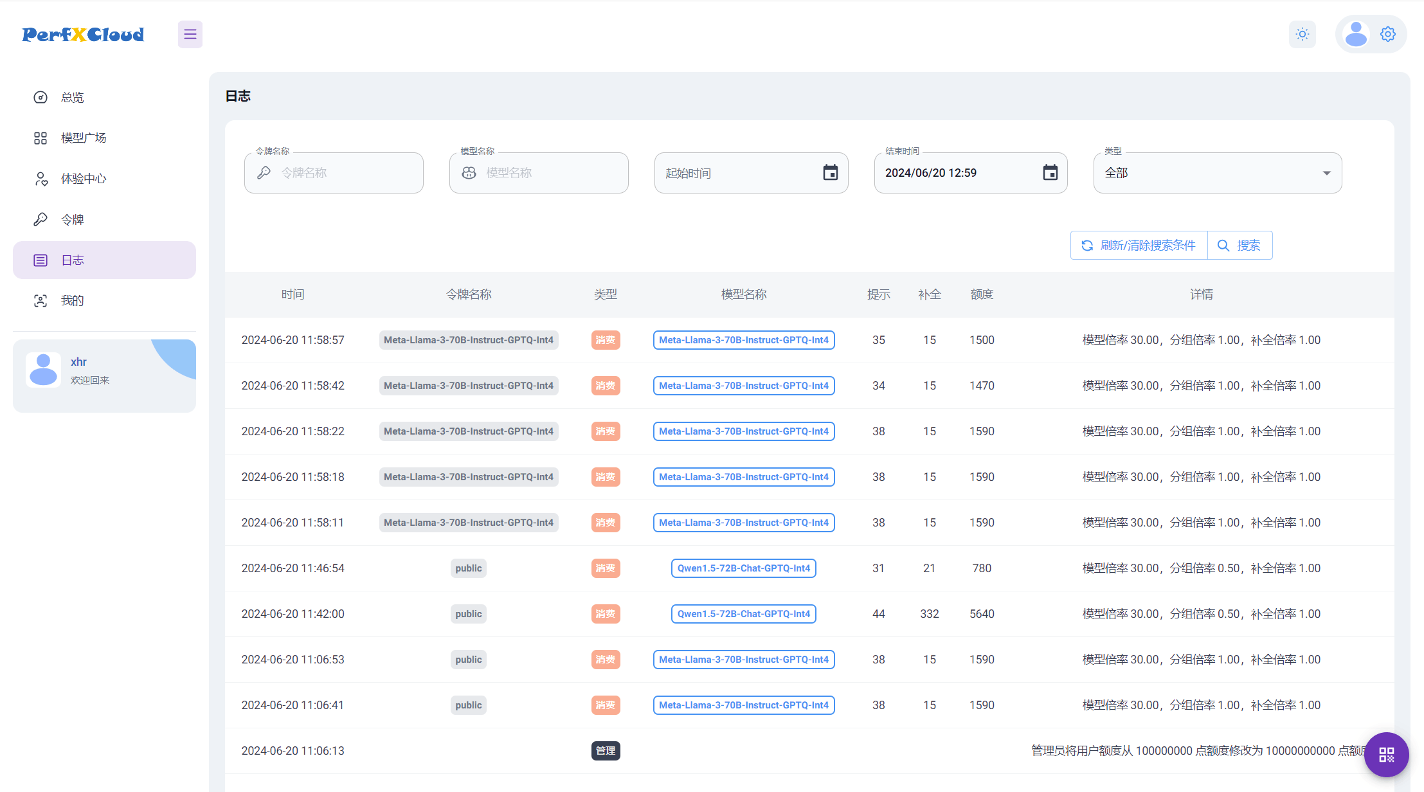
Task: Focus the 令牌名称 input field
Action: (x=334, y=172)
